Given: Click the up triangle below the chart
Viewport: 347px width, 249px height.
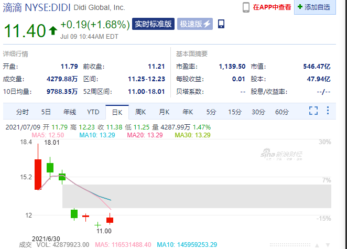Looking at the screenshot, I should coord(317,245).
